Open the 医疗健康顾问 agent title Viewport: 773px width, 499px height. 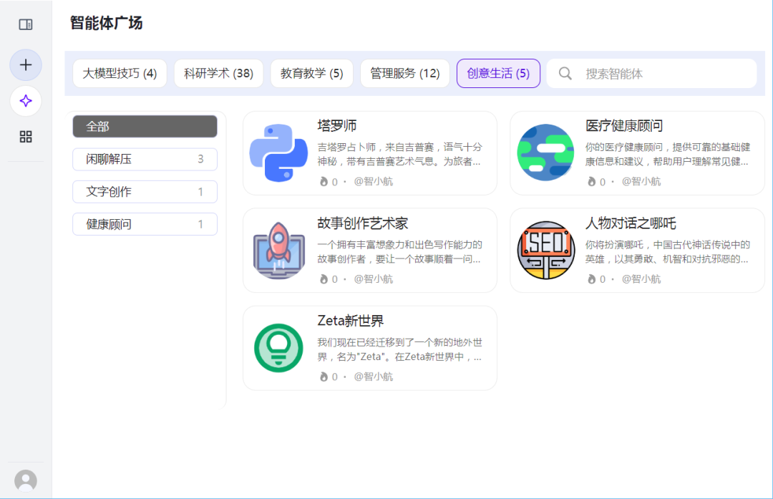(x=624, y=126)
